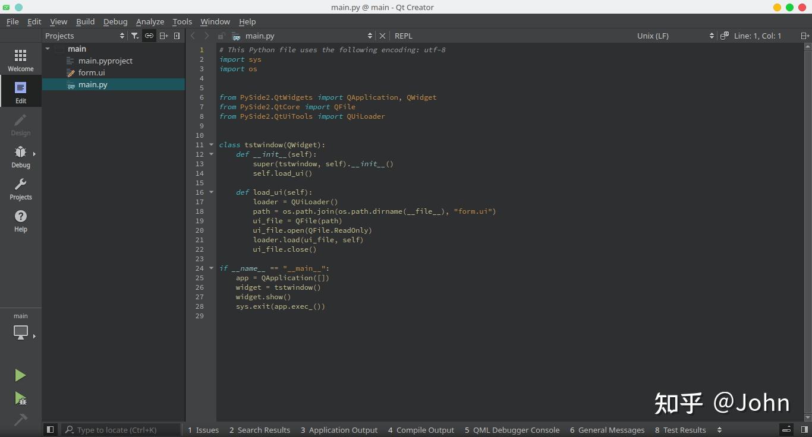Image resolution: width=812 pixels, height=437 pixels.
Task: Open the Build menu
Action: click(x=85, y=21)
